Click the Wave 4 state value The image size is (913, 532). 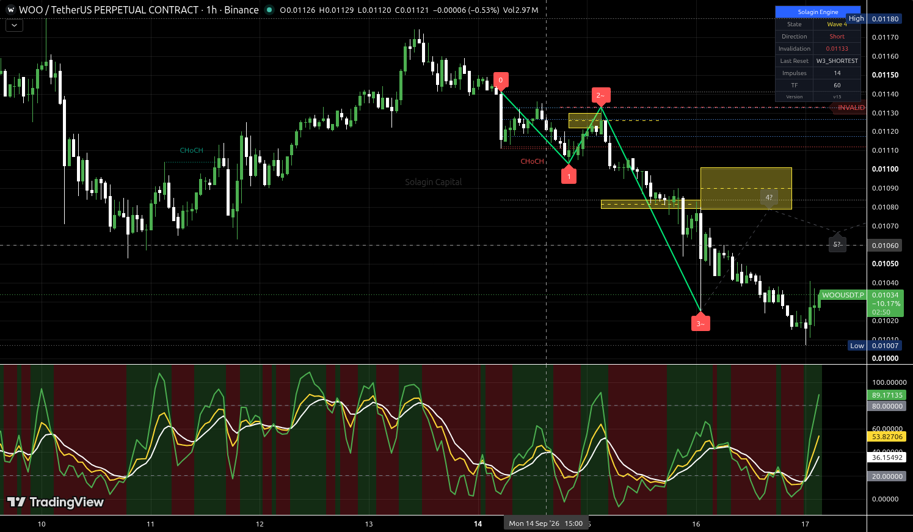point(837,24)
